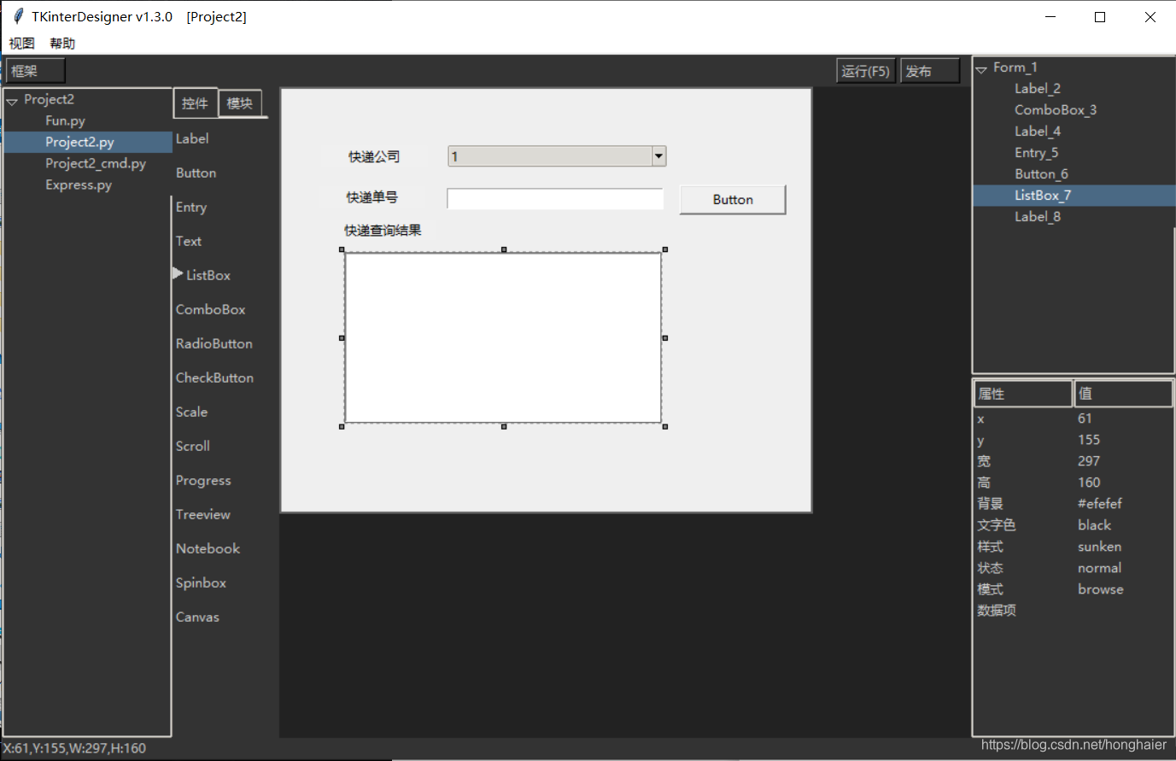Select the ListBox on the design form
Image resolution: width=1176 pixels, height=761 pixels.
pyautogui.click(x=503, y=337)
